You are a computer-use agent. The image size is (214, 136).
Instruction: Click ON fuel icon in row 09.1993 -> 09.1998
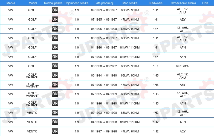click(x=55, y=113)
